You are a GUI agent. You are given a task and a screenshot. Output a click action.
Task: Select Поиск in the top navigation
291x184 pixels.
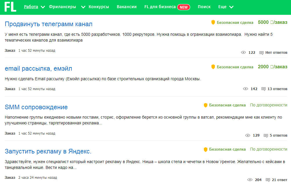pyautogui.click(x=204, y=7)
